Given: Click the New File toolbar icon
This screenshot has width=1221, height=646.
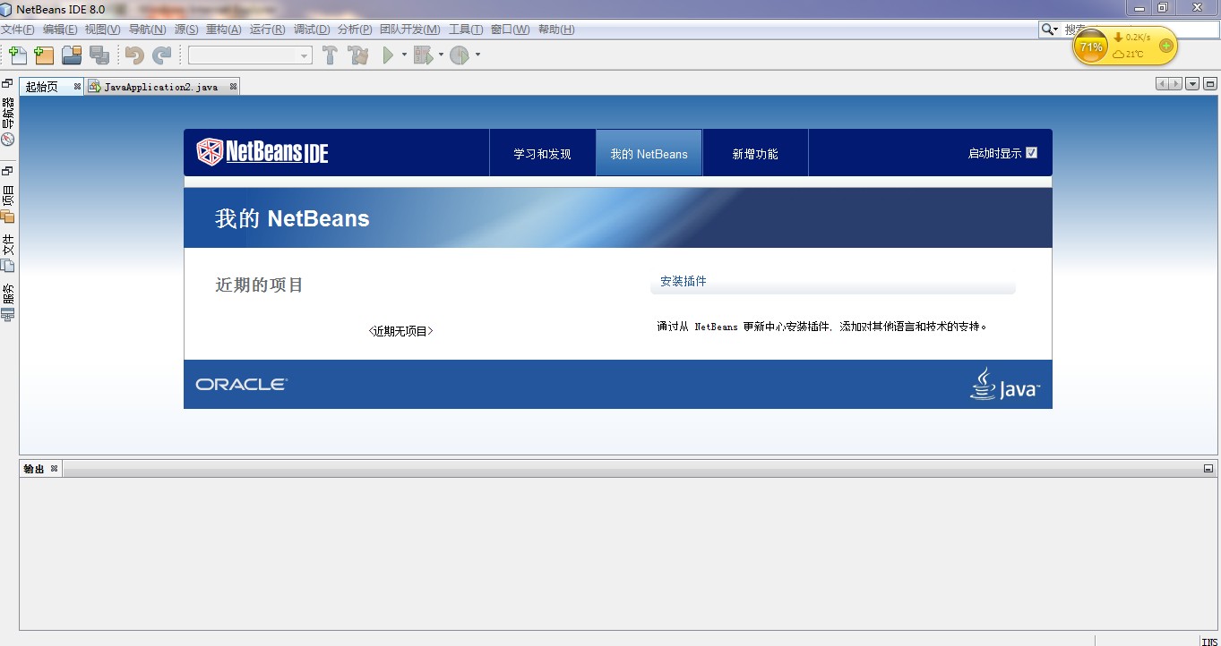Looking at the screenshot, I should click(x=17, y=55).
